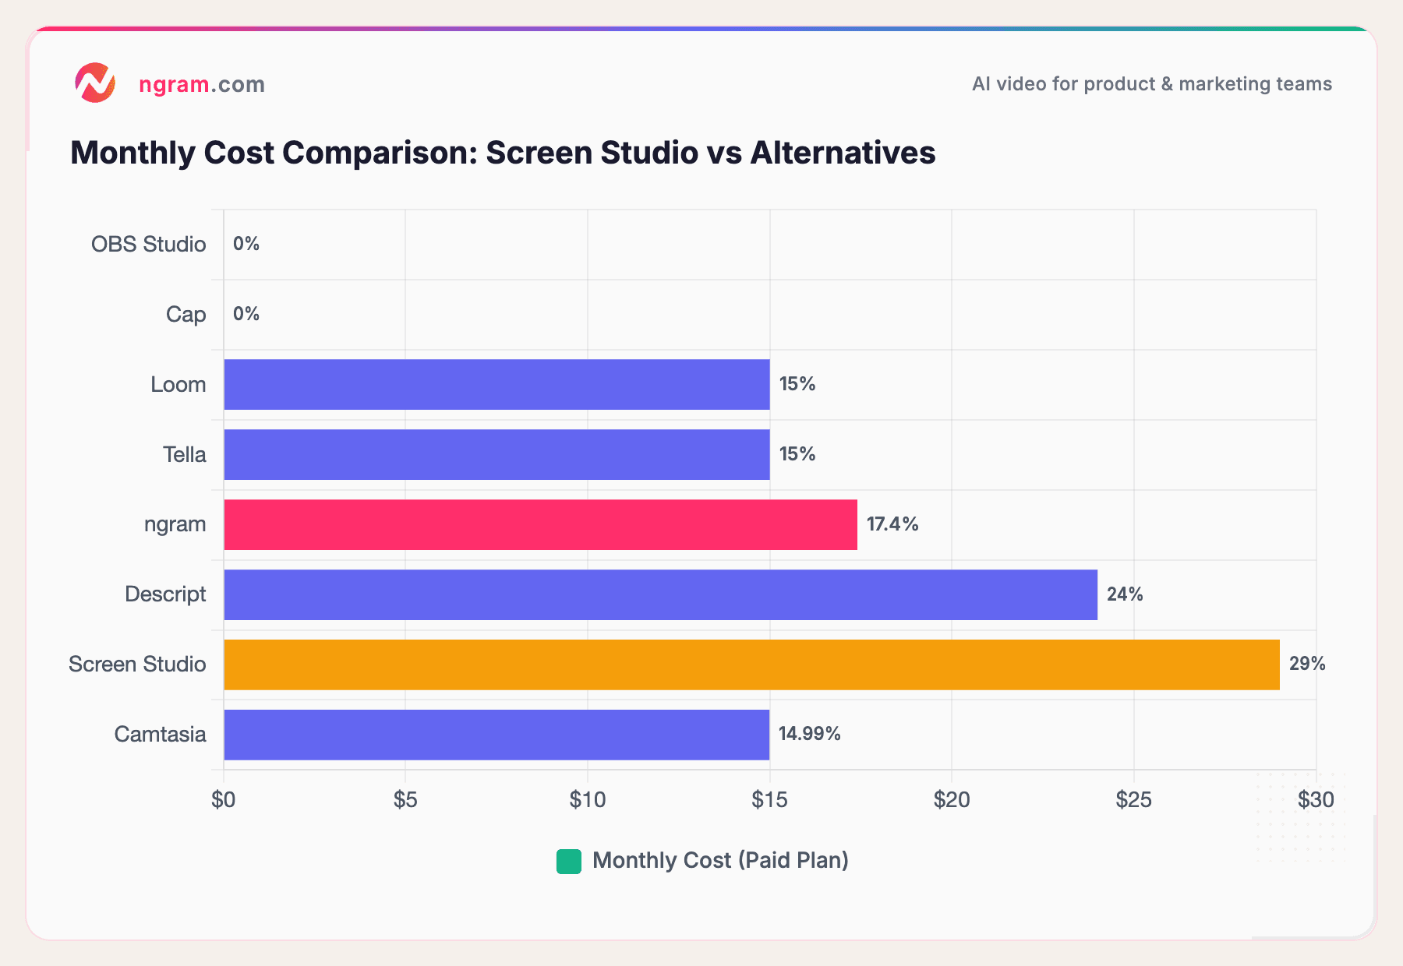This screenshot has height=966, width=1403.
Task: Select the chart title text
Action: (503, 153)
